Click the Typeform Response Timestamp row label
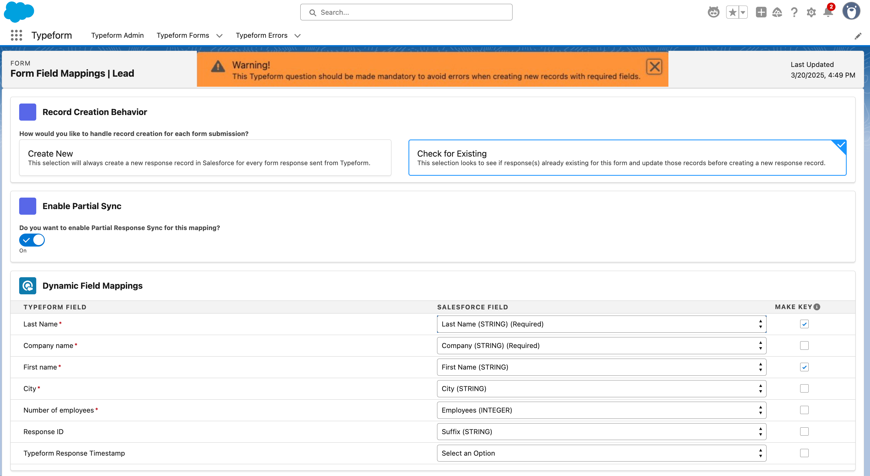The width and height of the screenshot is (870, 476). click(74, 453)
